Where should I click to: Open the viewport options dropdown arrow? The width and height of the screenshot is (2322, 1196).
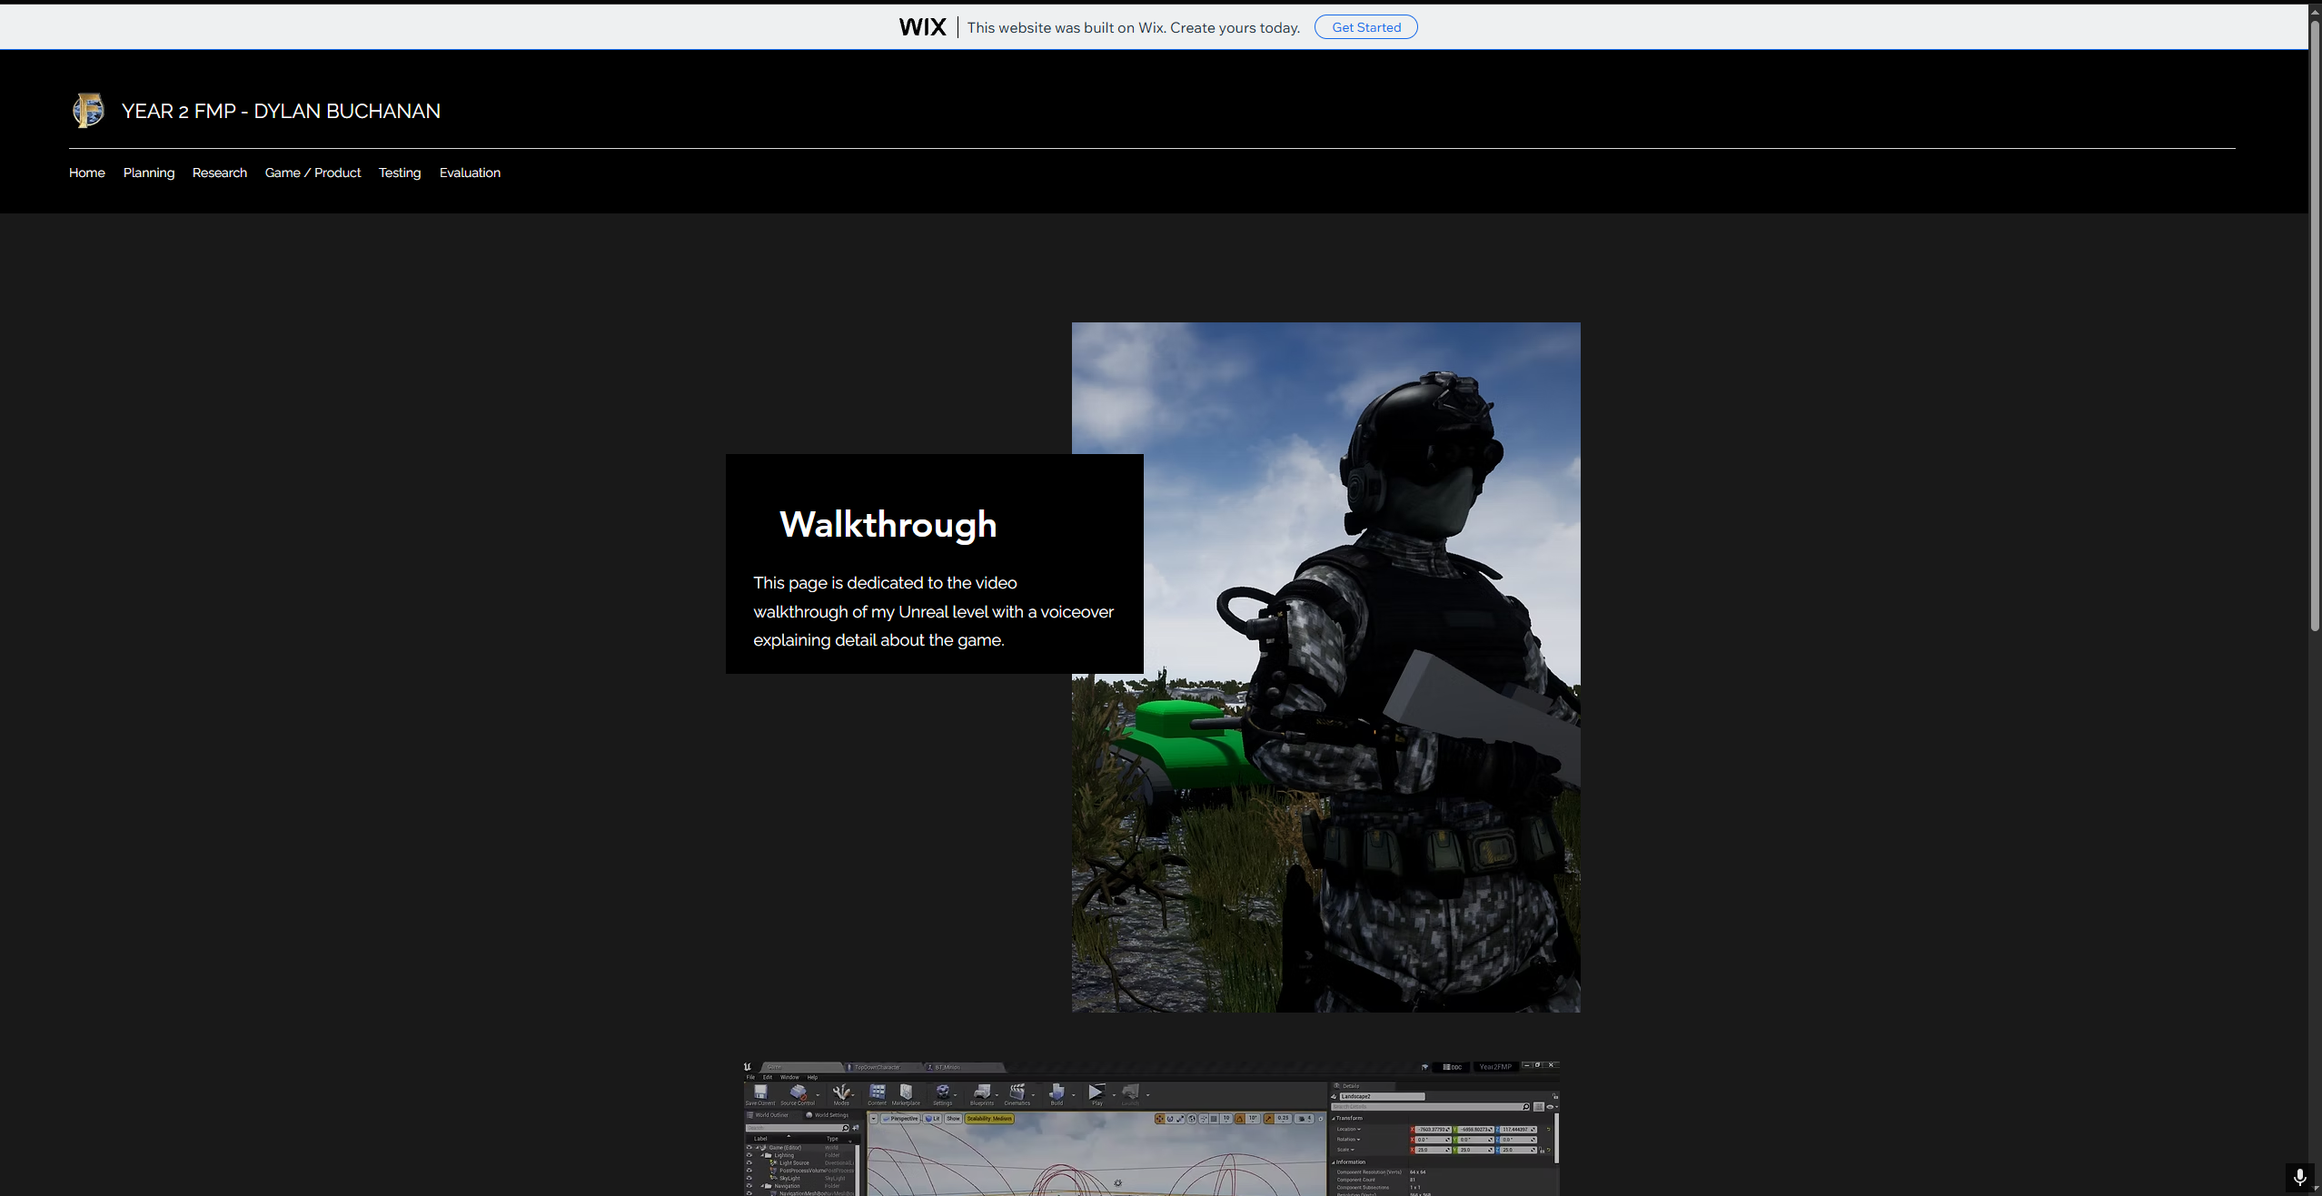(x=874, y=1119)
